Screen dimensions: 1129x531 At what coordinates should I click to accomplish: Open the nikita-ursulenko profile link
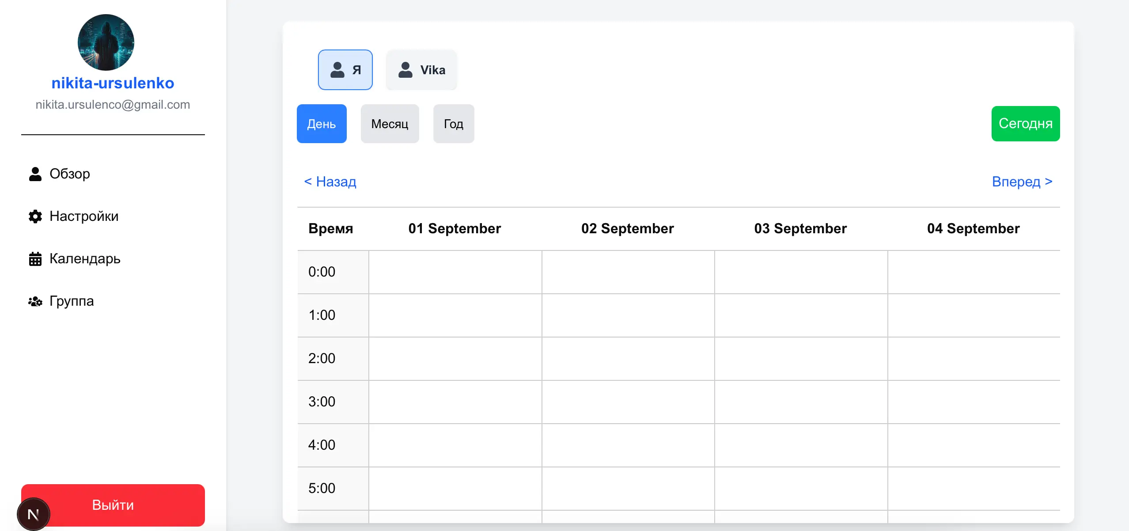point(113,83)
